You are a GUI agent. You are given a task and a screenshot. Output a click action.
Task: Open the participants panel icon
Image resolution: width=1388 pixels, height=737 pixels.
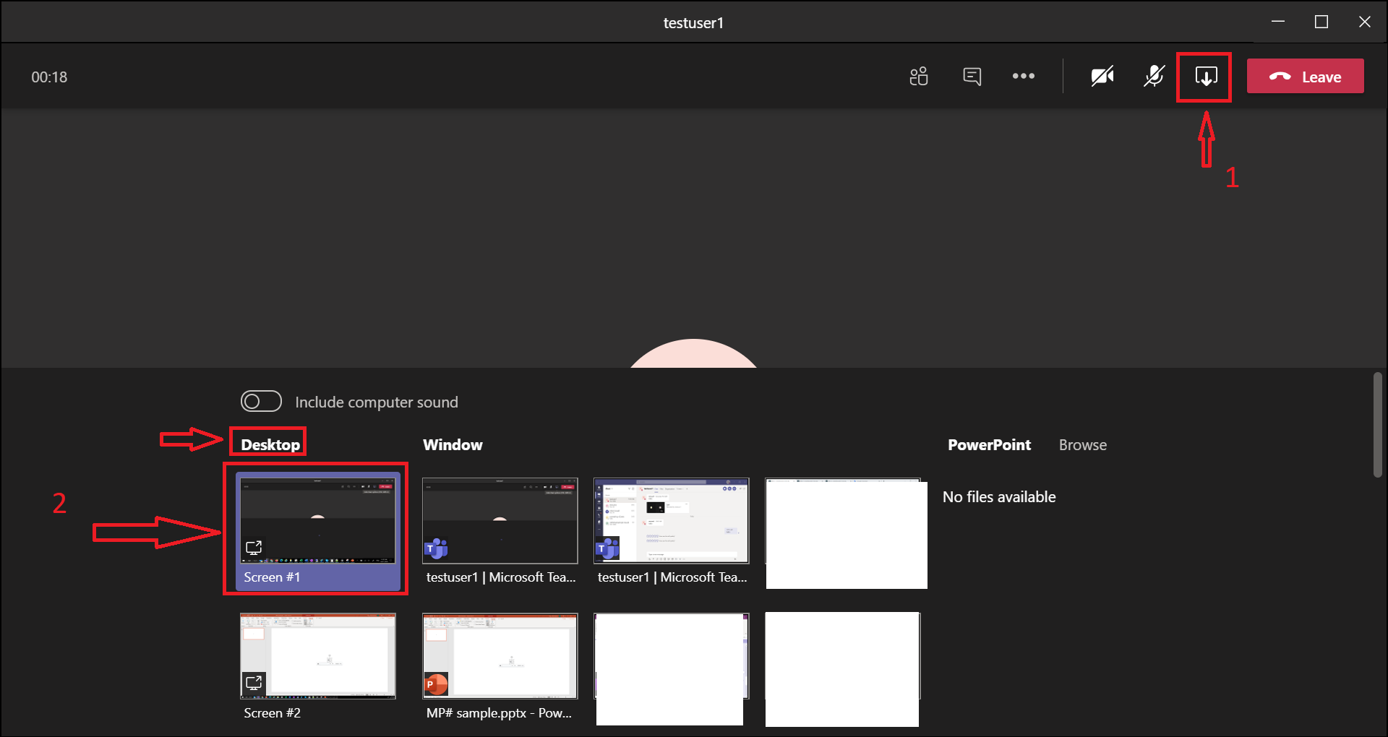click(919, 77)
